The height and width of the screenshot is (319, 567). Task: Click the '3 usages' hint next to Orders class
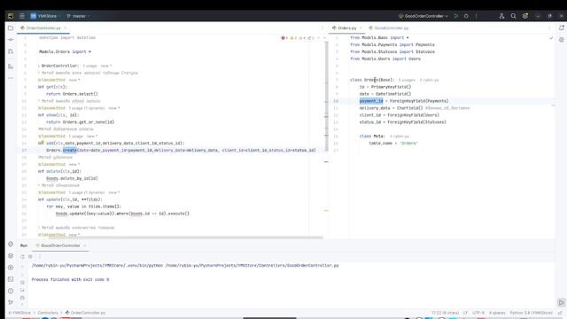[x=407, y=80]
